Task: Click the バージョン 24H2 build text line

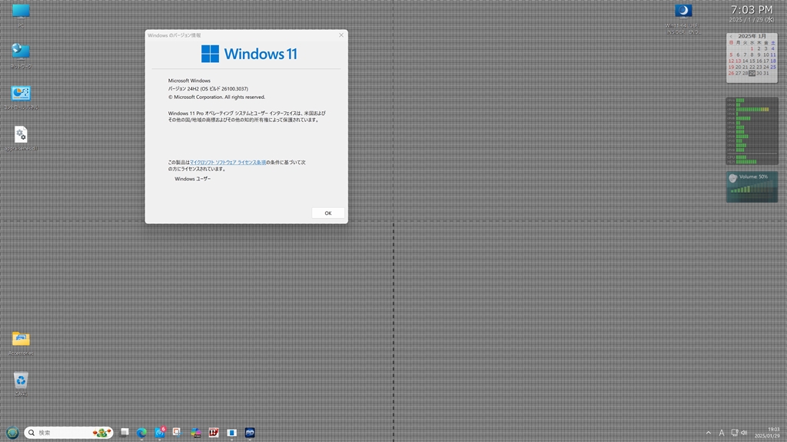Action: tap(208, 89)
